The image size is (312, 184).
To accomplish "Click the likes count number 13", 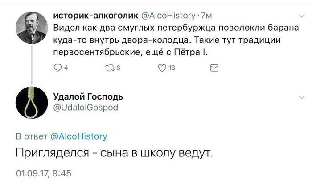I will click(x=172, y=68).
